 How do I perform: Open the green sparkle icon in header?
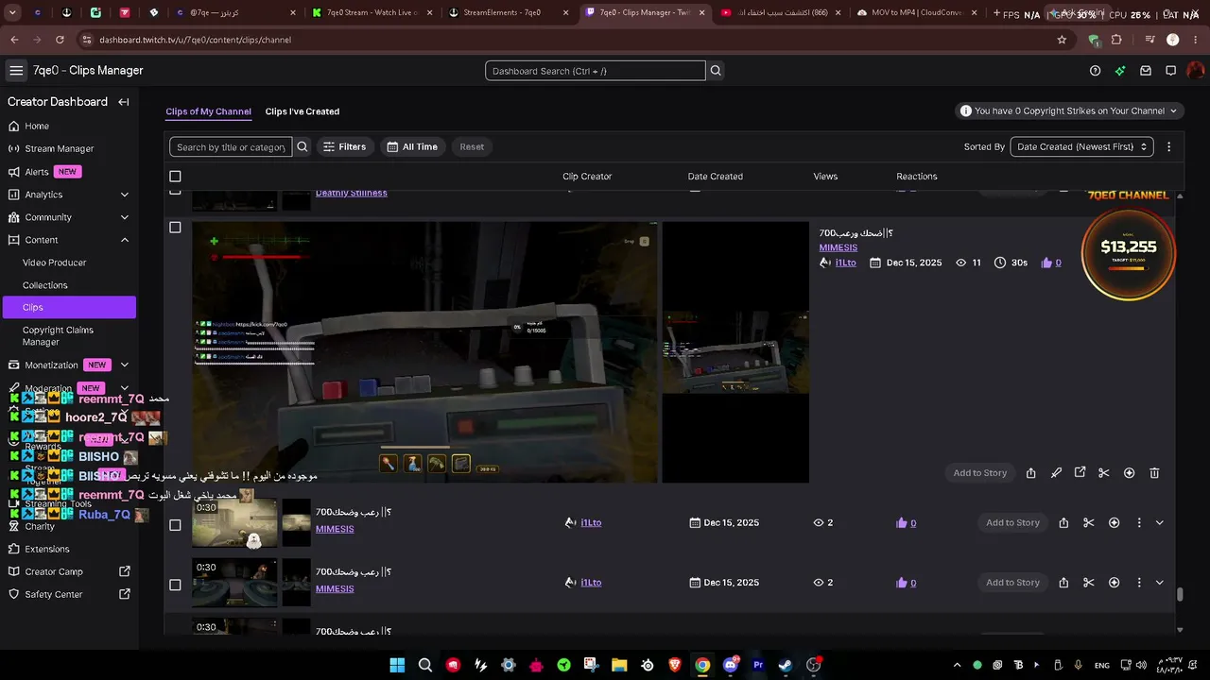tap(1120, 71)
